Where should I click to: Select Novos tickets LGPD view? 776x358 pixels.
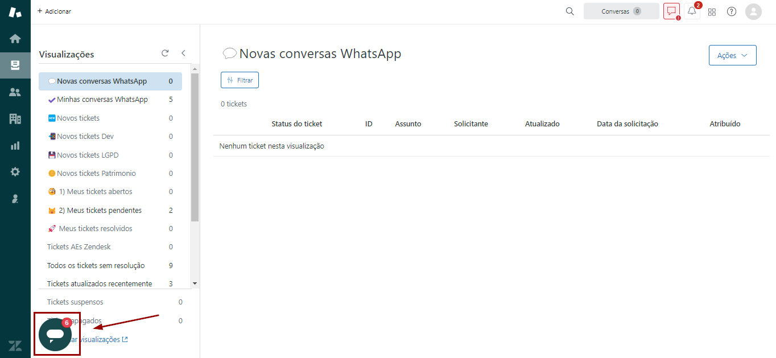click(88, 155)
